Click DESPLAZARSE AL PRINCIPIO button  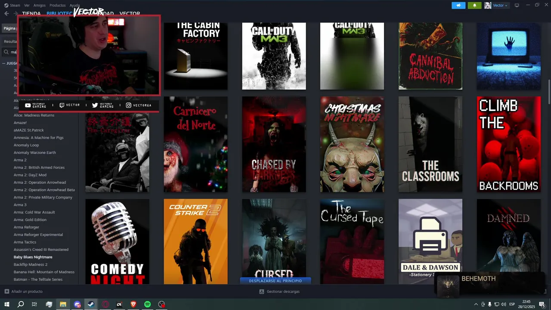coord(275,281)
